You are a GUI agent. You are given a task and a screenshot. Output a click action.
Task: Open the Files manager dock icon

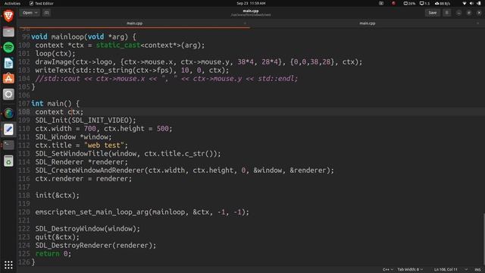(8, 32)
